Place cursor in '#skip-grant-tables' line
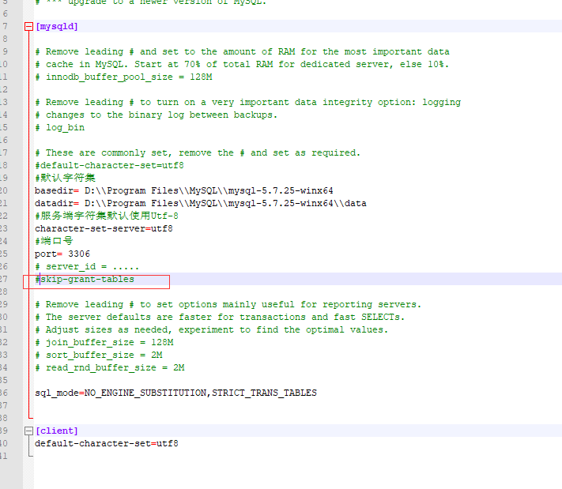562x489 pixels. point(85,279)
